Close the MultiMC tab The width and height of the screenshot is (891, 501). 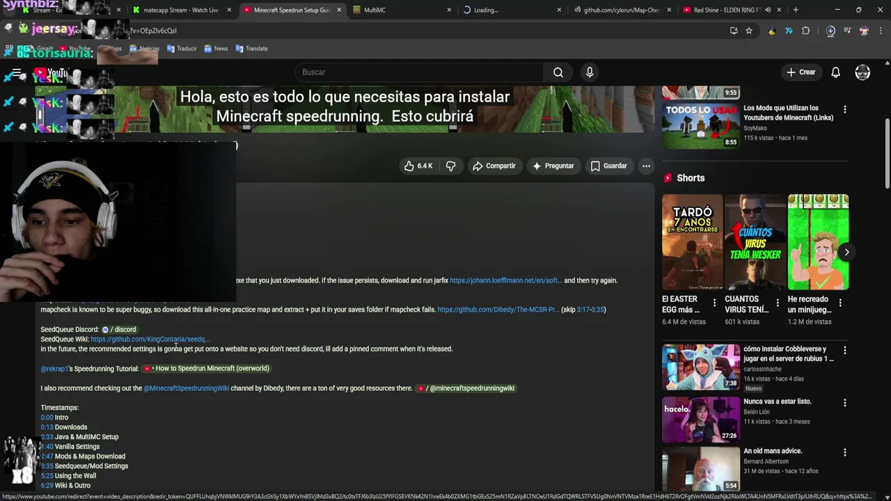click(449, 10)
